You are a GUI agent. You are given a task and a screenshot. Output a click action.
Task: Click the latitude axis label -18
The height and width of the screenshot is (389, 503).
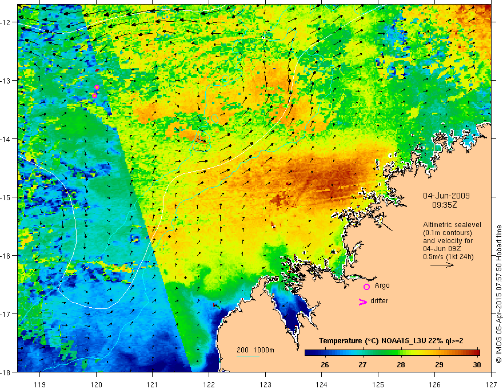point(6,372)
